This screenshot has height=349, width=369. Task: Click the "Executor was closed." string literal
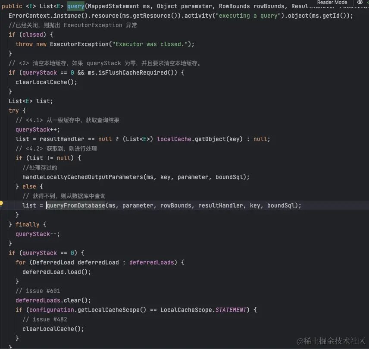click(x=150, y=44)
